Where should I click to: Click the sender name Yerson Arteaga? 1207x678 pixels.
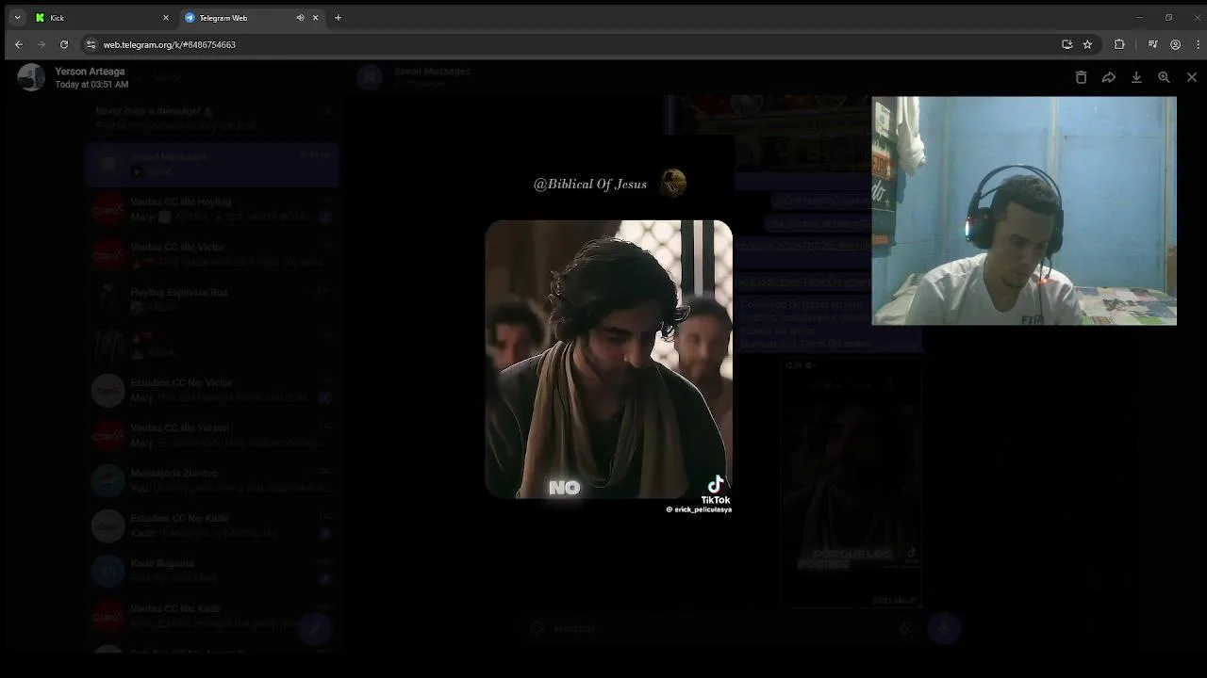coord(90,72)
